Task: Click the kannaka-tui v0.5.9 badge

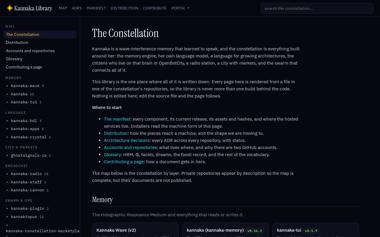Action: pyautogui.click(x=311, y=231)
